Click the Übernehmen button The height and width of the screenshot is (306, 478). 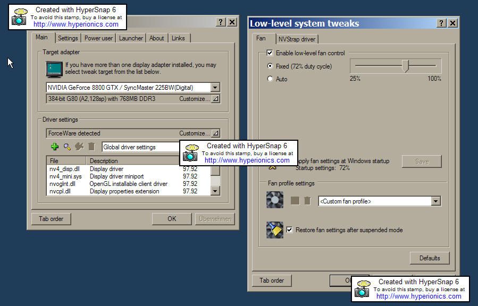215,219
